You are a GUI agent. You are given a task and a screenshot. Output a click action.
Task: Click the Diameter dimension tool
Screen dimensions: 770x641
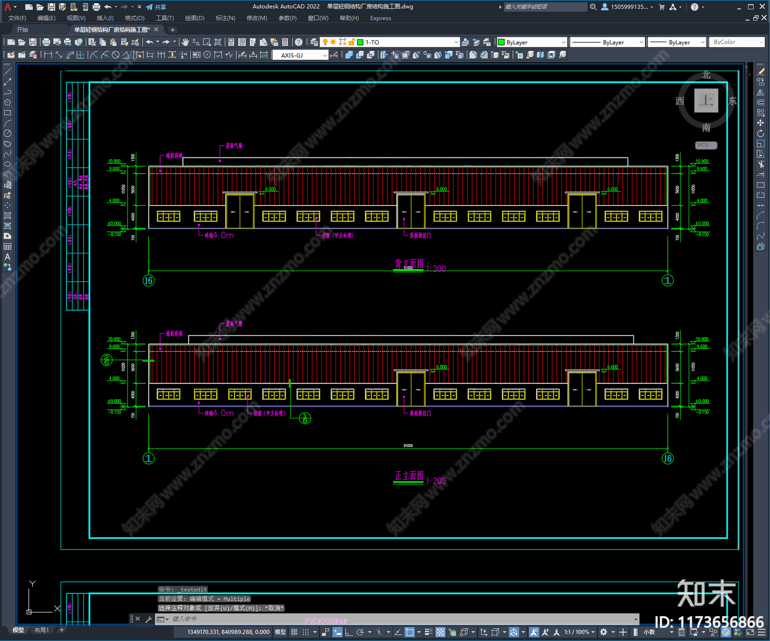click(x=115, y=55)
